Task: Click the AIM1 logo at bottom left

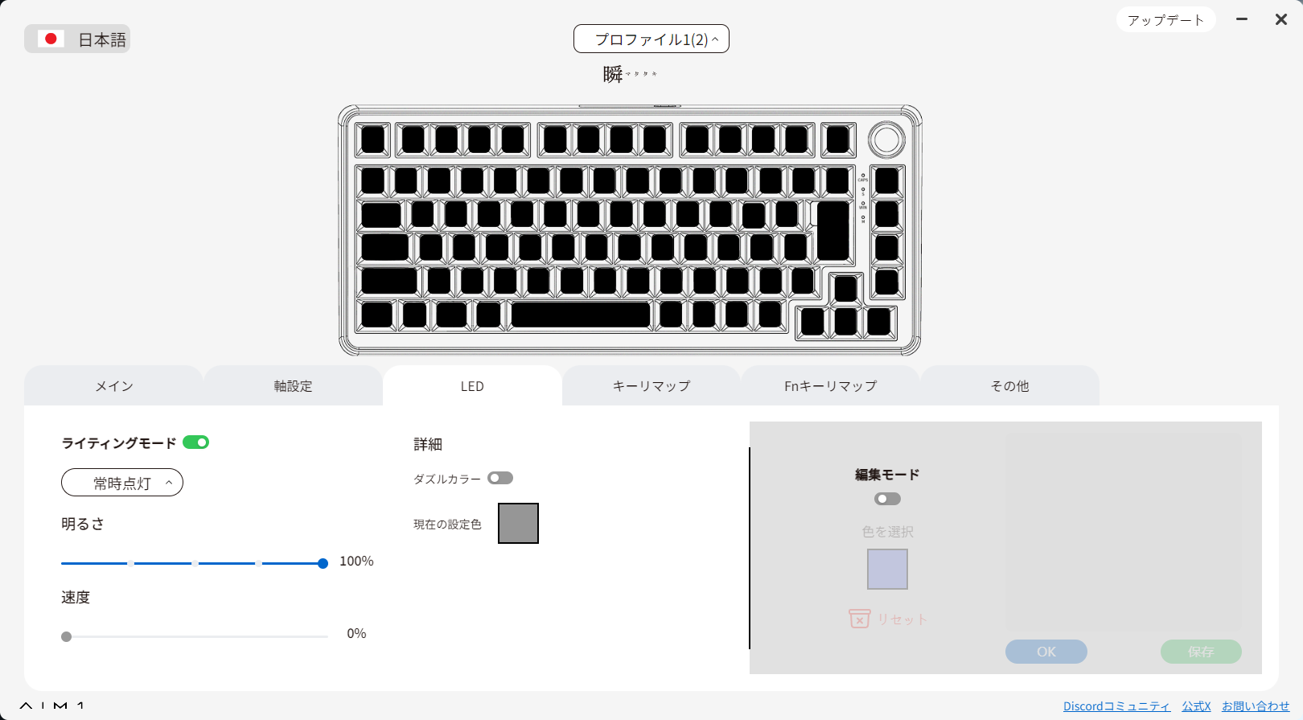Action: click(x=52, y=706)
